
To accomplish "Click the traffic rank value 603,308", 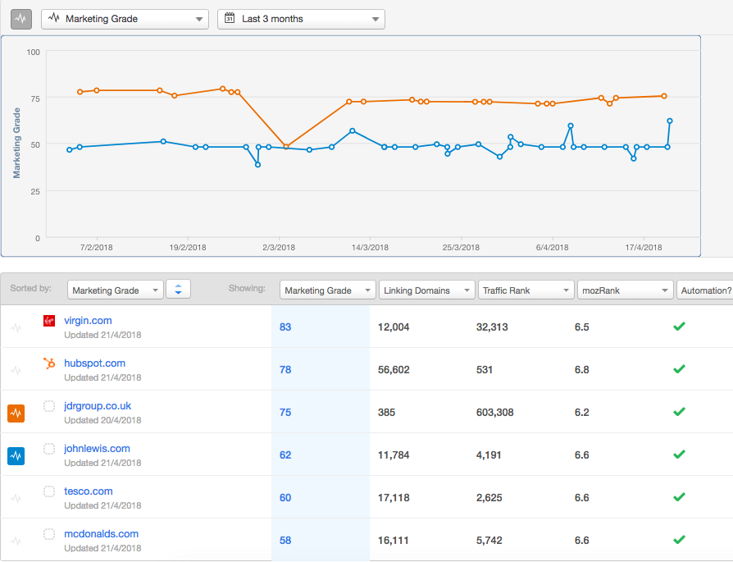I will [x=494, y=412].
